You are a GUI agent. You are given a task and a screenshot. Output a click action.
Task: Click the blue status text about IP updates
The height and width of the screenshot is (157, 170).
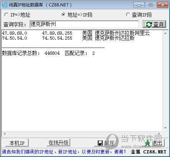[x=64, y=152]
